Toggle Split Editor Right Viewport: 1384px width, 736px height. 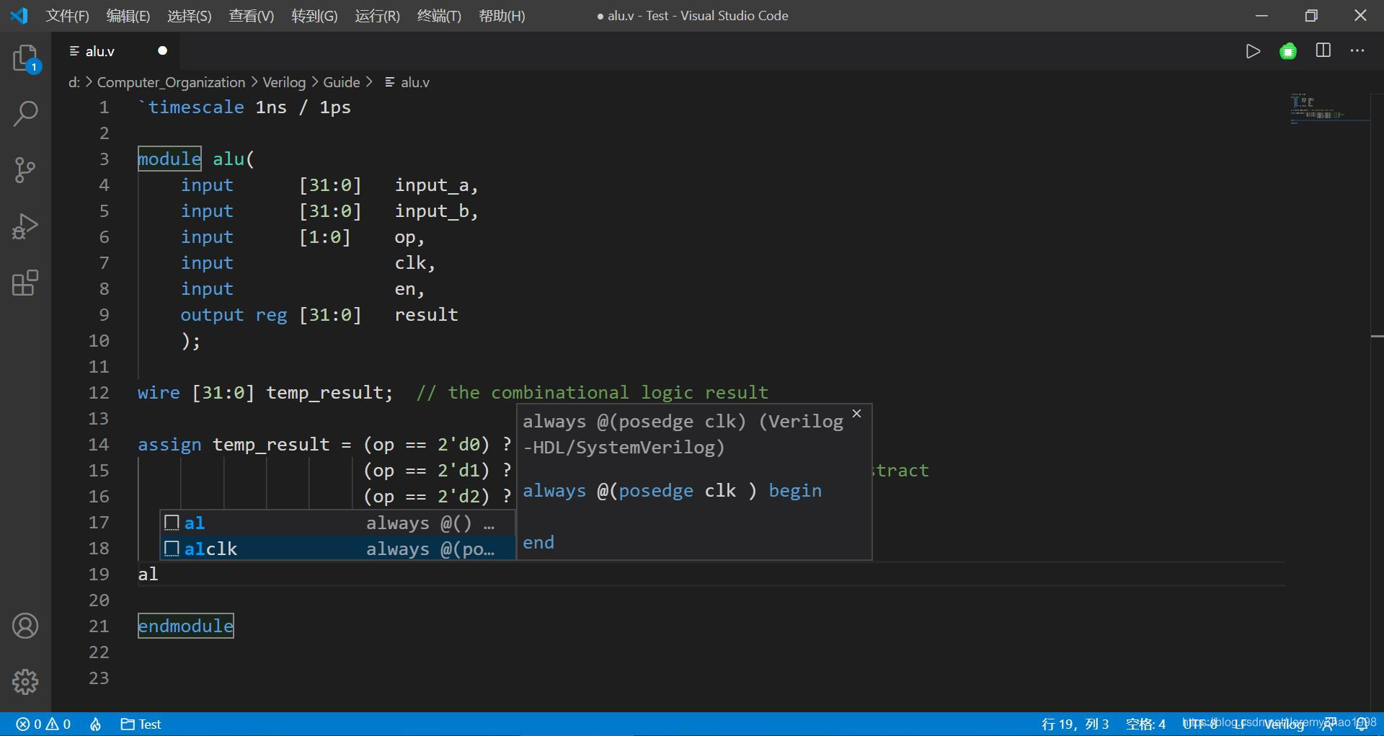pos(1323,50)
